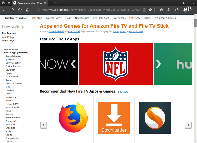Select the Kids category
Viewport: 197px width, 143px height.
[x=8, y=87]
